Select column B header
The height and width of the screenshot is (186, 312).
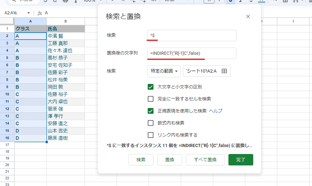coord(66,21)
